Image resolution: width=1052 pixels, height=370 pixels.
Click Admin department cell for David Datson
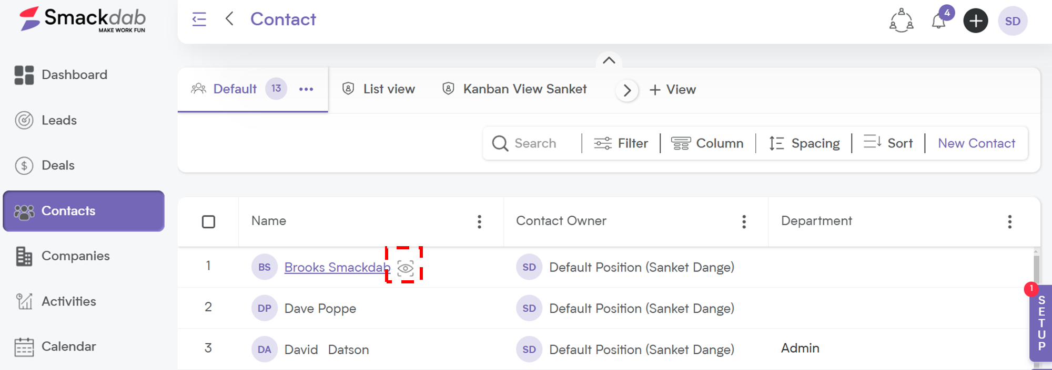coord(800,348)
